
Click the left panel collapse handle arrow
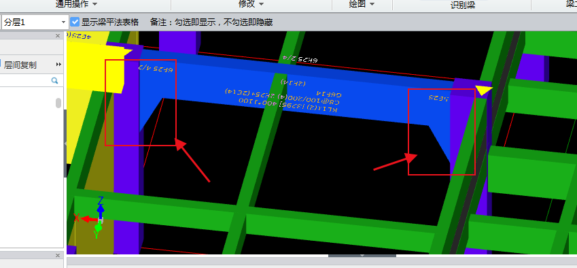click(65, 144)
